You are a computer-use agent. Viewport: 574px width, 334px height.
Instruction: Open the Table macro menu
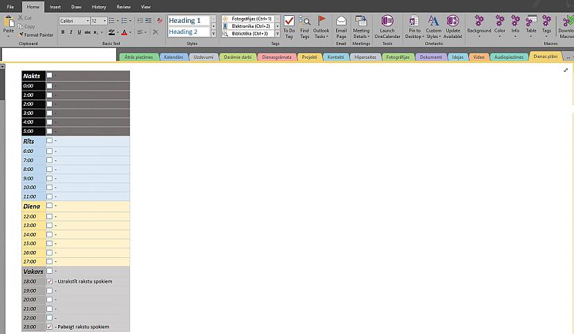pyautogui.click(x=531, y=26)
